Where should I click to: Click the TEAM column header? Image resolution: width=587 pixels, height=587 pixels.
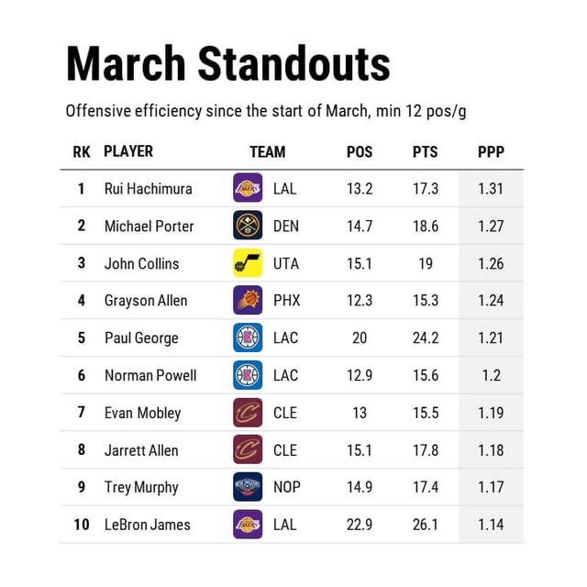click(267, 152)
